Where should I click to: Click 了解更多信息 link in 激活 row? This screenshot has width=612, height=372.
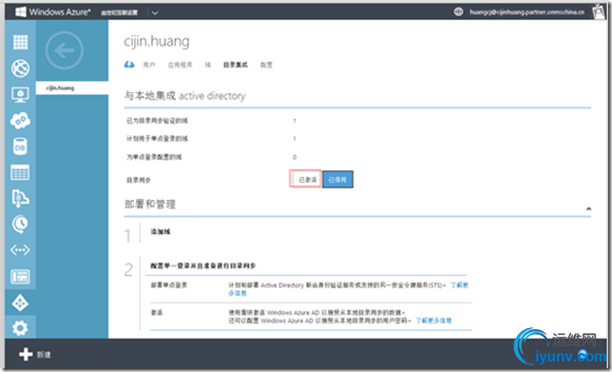pyautogui.click(x=433, y=321)
